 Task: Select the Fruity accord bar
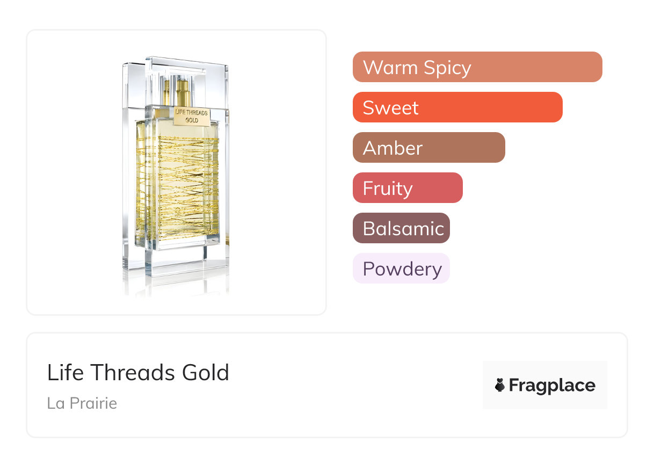point(407,188)
